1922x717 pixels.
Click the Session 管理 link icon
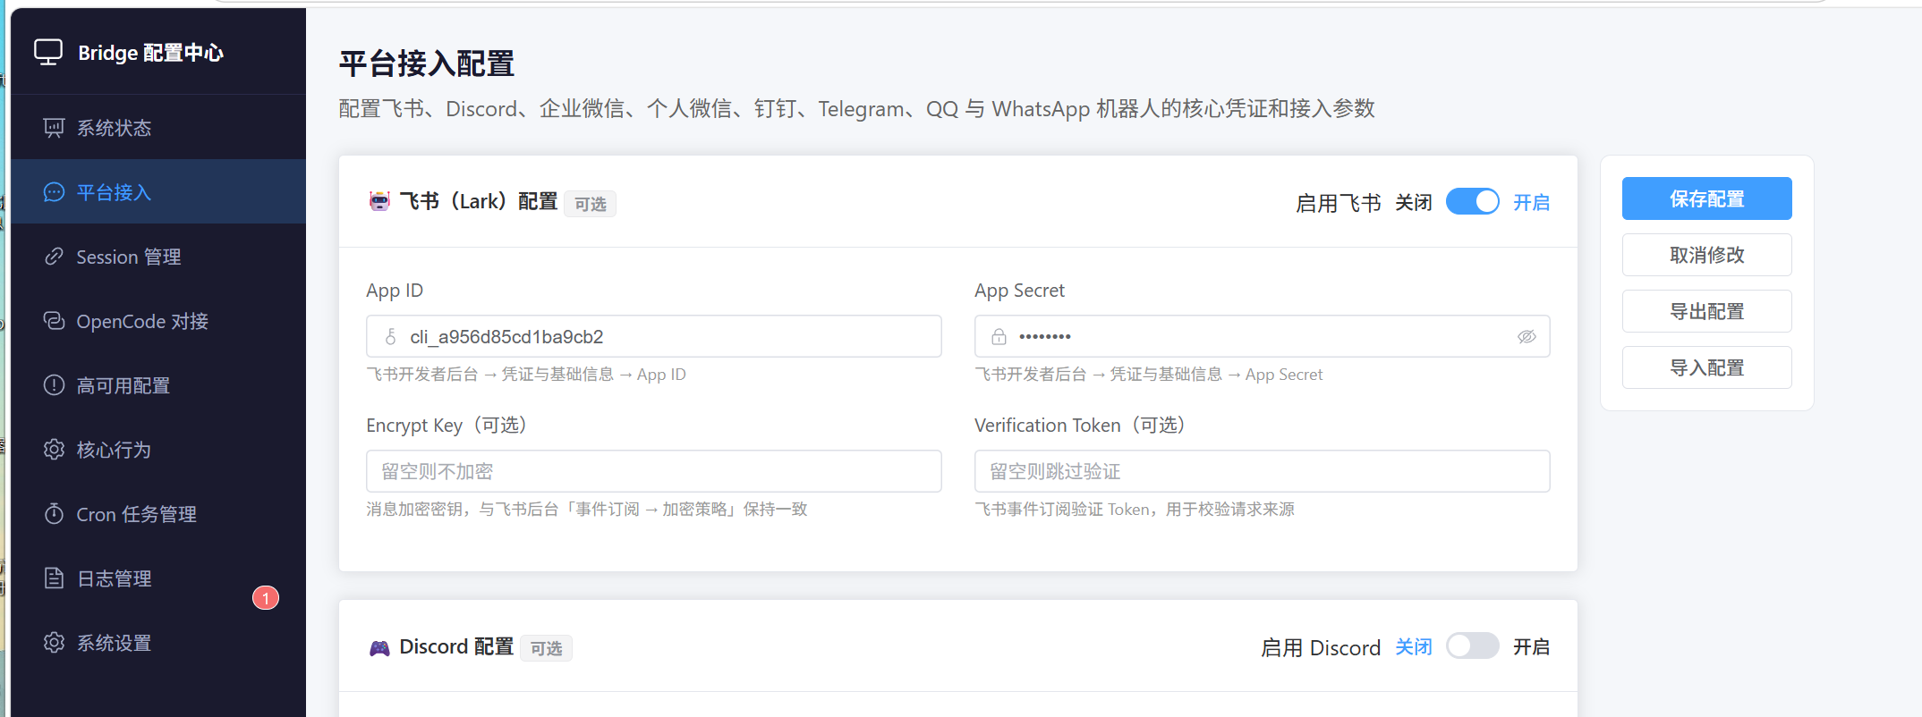[x=54, y=257]
